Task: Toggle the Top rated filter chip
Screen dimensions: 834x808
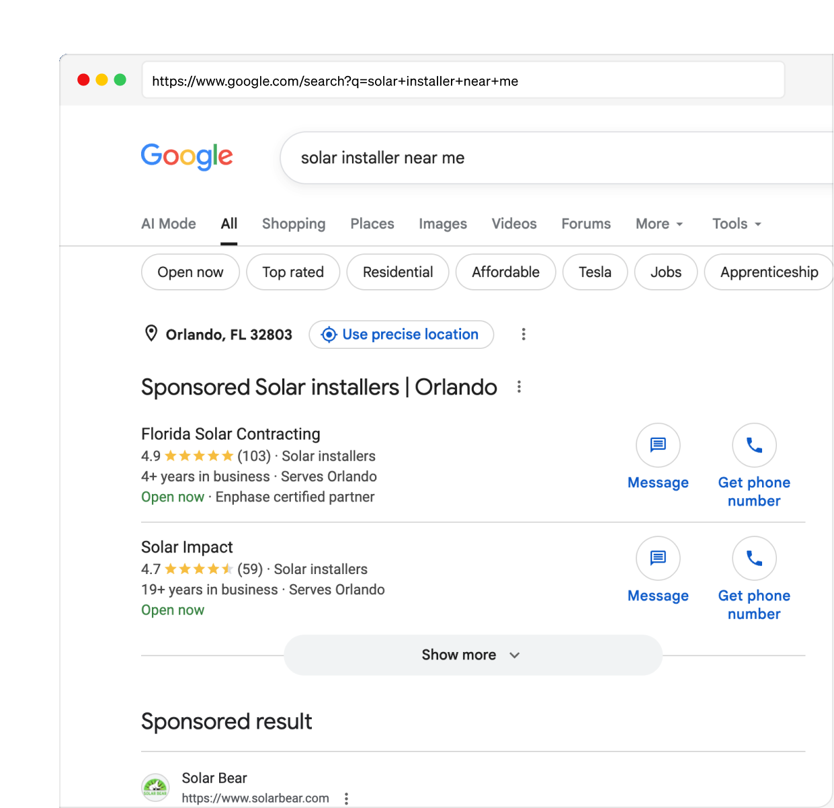Action: [x=293, y=272]
